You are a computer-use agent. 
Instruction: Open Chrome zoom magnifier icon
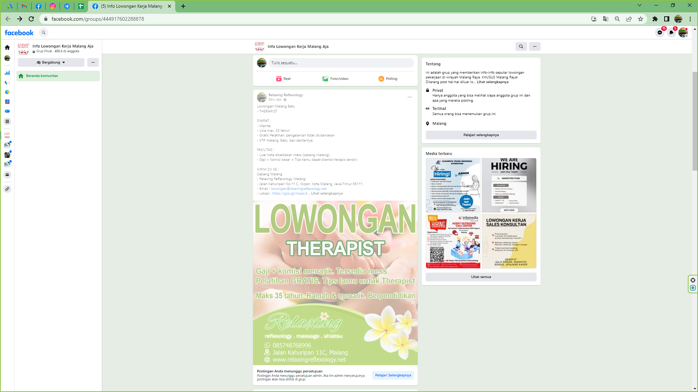coord(617,19)
